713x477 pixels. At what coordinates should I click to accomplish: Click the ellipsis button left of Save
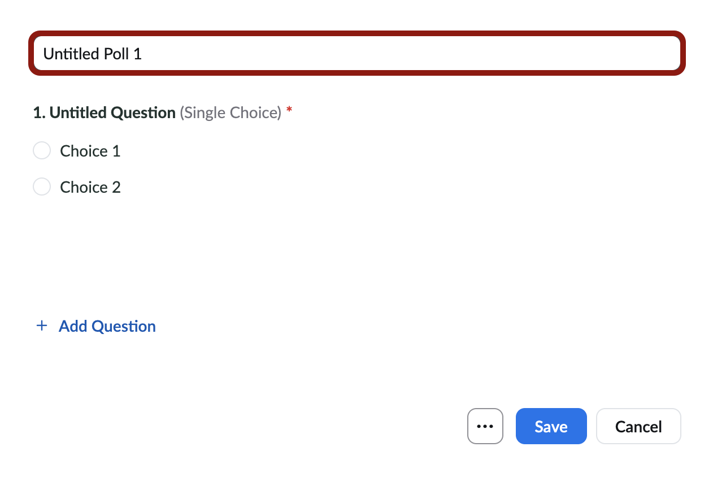485,426
